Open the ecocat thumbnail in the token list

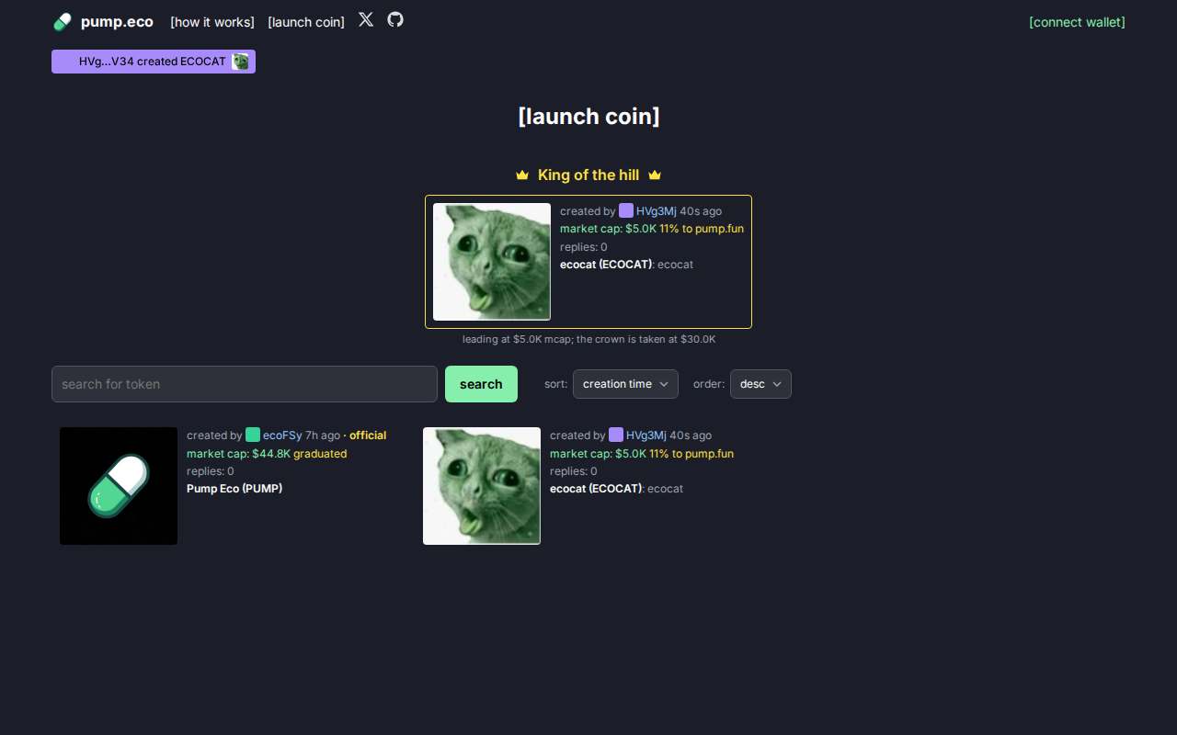(x=482, y=486)
